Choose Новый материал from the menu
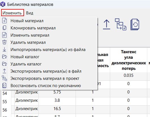150x117 pixels. click(x=27, y=21)
